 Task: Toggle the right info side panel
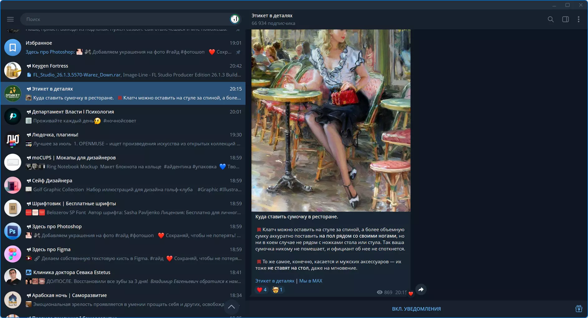click(565, 19)
